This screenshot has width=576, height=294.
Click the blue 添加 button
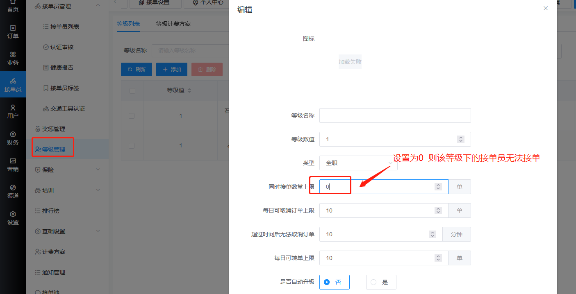[171, 70]
